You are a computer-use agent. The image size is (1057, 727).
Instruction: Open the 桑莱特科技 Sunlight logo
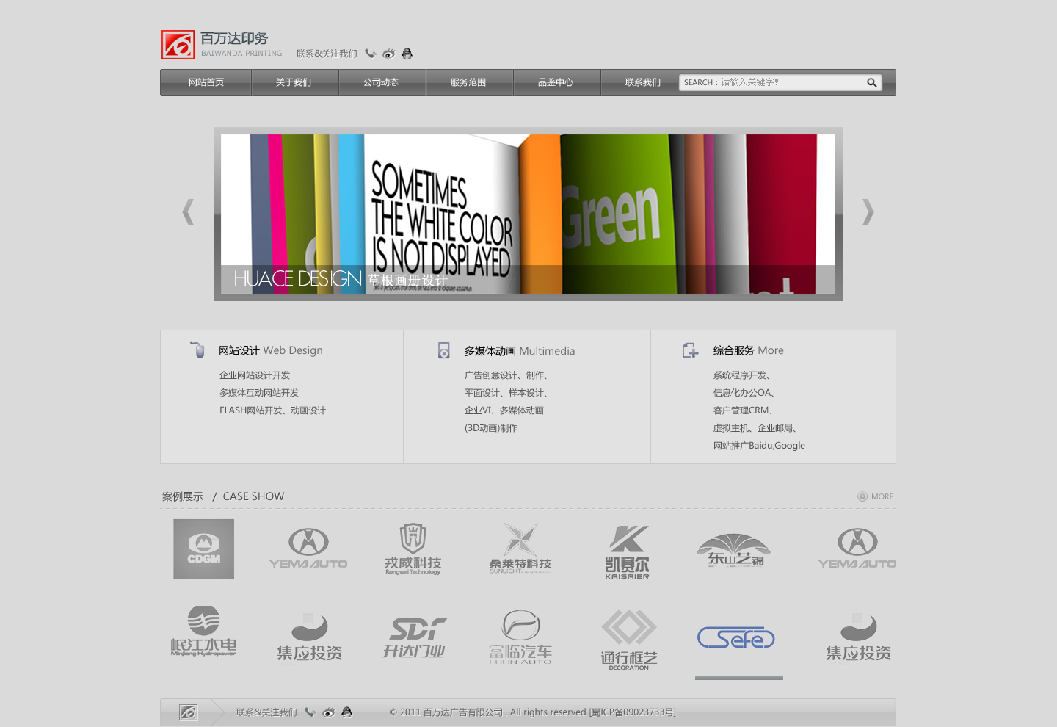[x=520, y=549]
